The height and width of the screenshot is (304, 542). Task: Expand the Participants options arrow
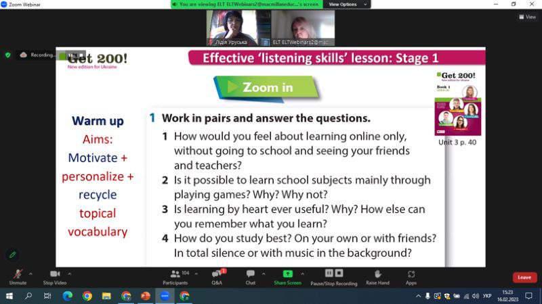(x=196, y=274)
